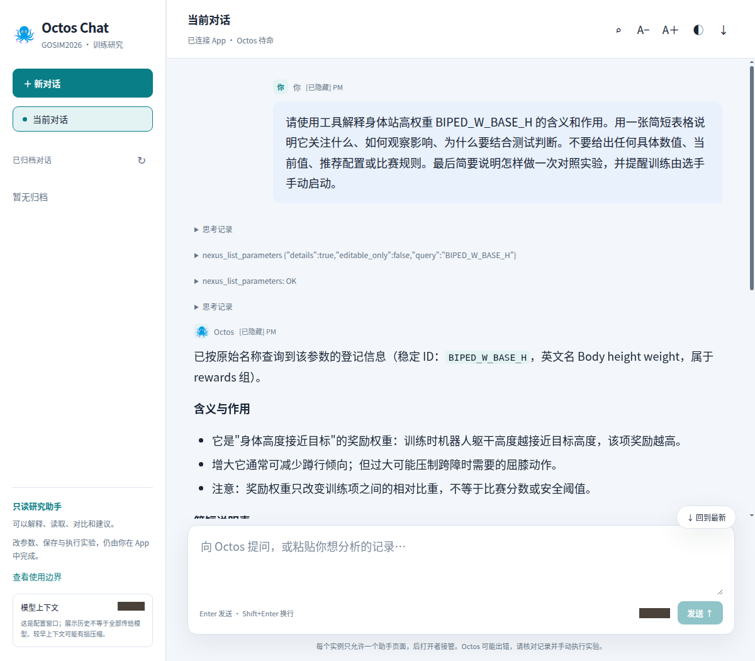Viewport: 755px width, 661px height.
Task: Click 只读研究助手 heading
Action: click(x=37, y=506)
